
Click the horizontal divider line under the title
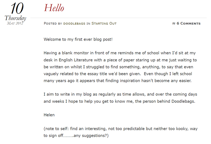coord(119,17)
